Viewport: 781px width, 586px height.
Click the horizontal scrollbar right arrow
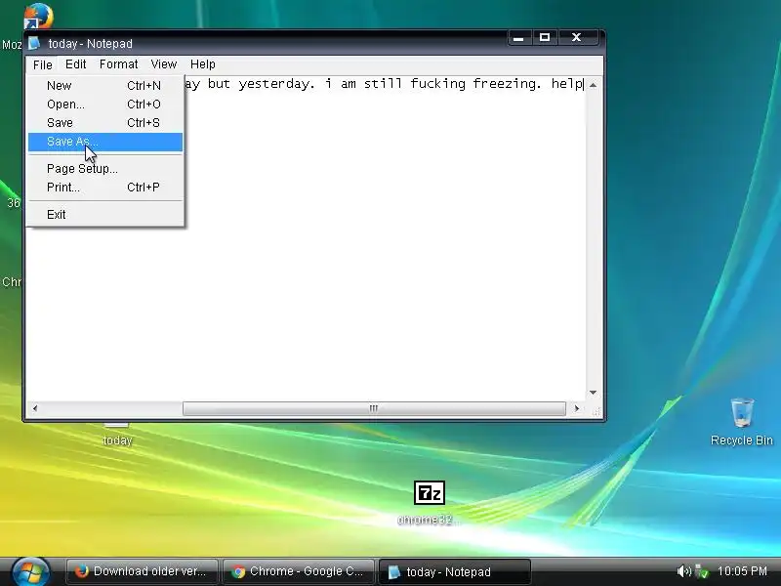[x=576, y=408]
